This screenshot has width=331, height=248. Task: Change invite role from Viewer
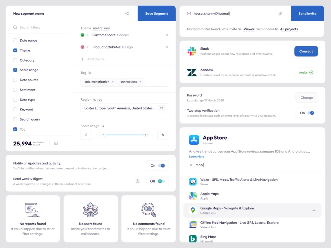[x=249, y=29]
